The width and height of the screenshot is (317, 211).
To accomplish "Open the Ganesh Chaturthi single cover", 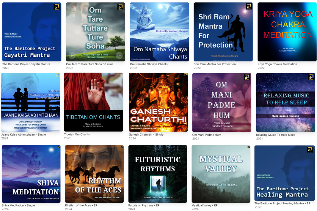I will pos(158,102).
